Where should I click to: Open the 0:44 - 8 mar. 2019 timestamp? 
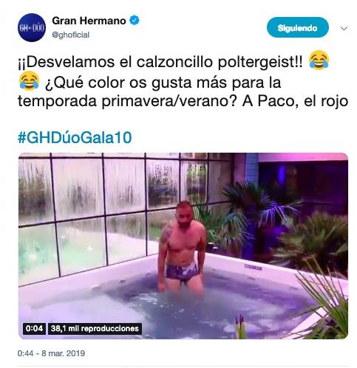(x=51, y=353)
